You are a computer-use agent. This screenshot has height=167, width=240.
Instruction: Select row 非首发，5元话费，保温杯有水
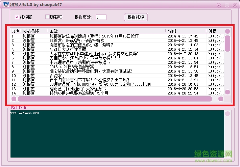point(117,40)
